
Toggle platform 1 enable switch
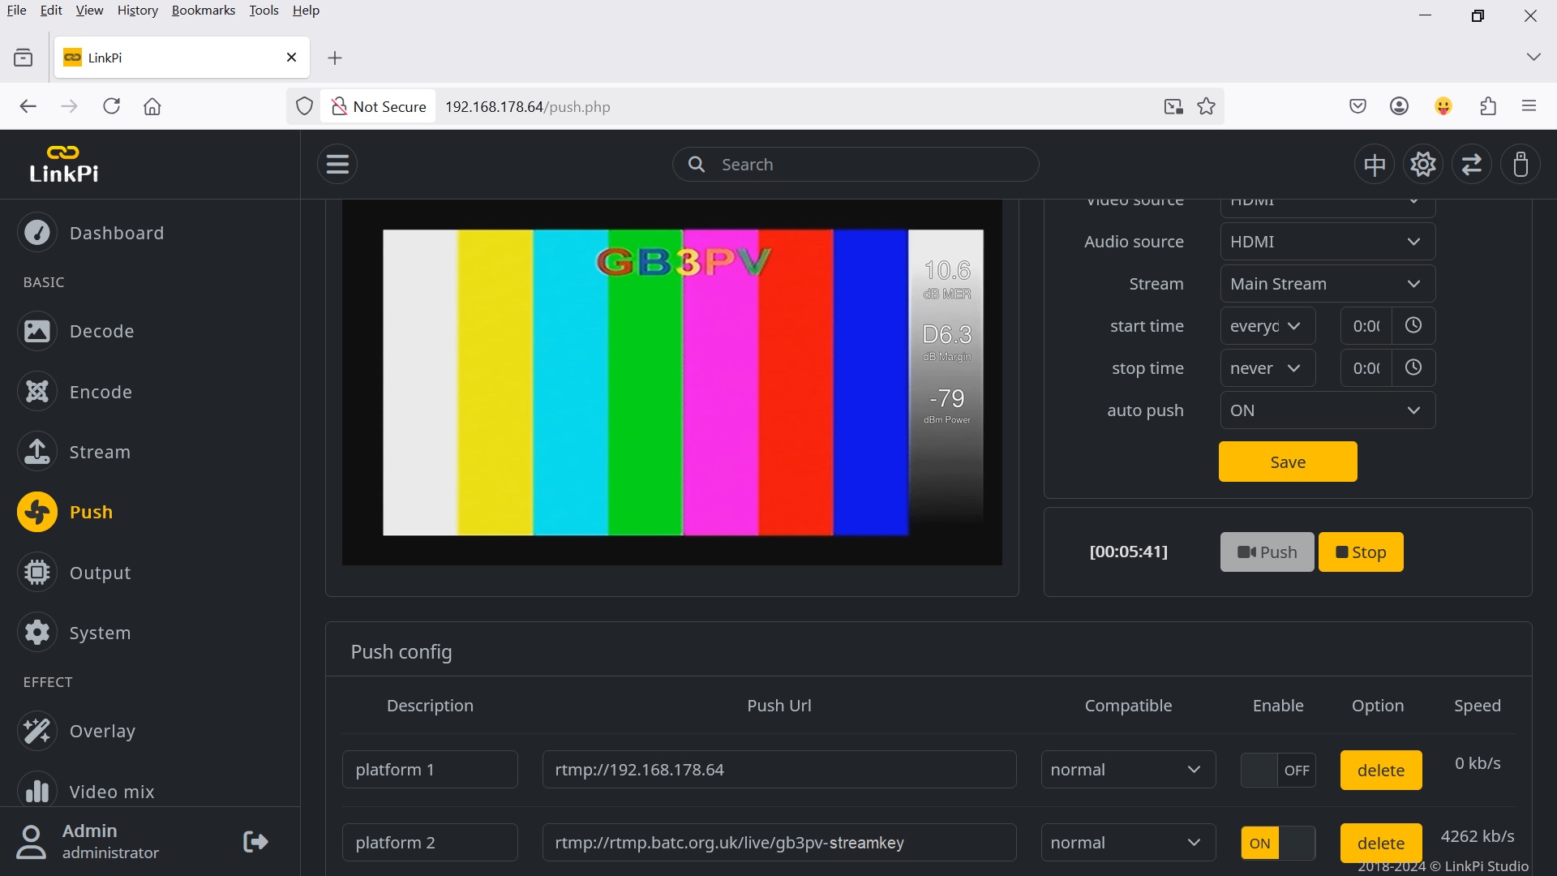[x=1278, y=770]
